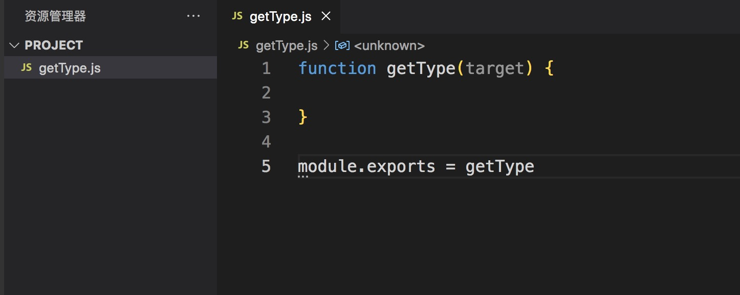Place cursor on the function keyword
Viewport: 740px width, 295px height.
point(337,68)
